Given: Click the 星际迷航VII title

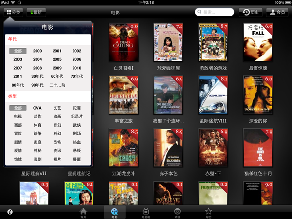Looking at the screenshot, I should click(34, 174).
